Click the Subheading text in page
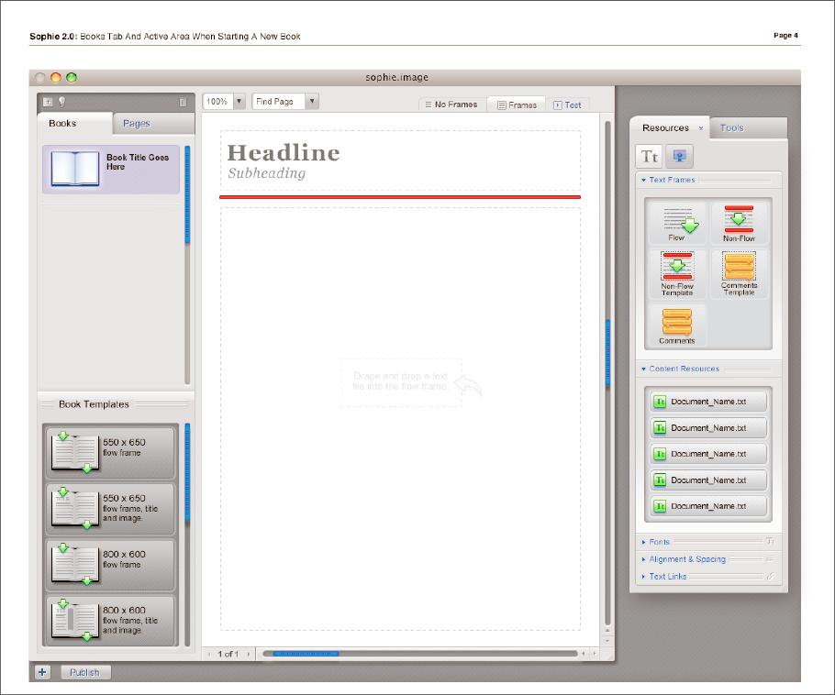835x695 pixels. point(267,173)
